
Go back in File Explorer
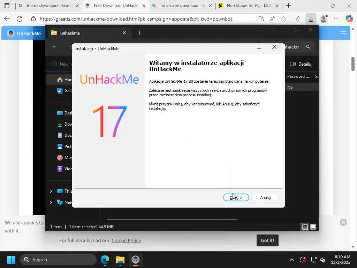pyautogui.click(x=55, y=47)
